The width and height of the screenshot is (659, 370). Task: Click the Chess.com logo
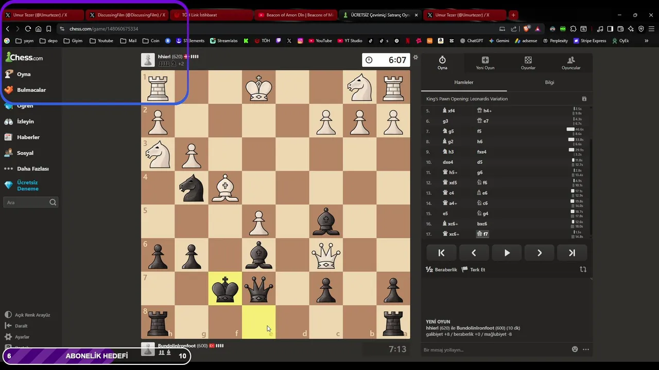(x=24, y=58)
